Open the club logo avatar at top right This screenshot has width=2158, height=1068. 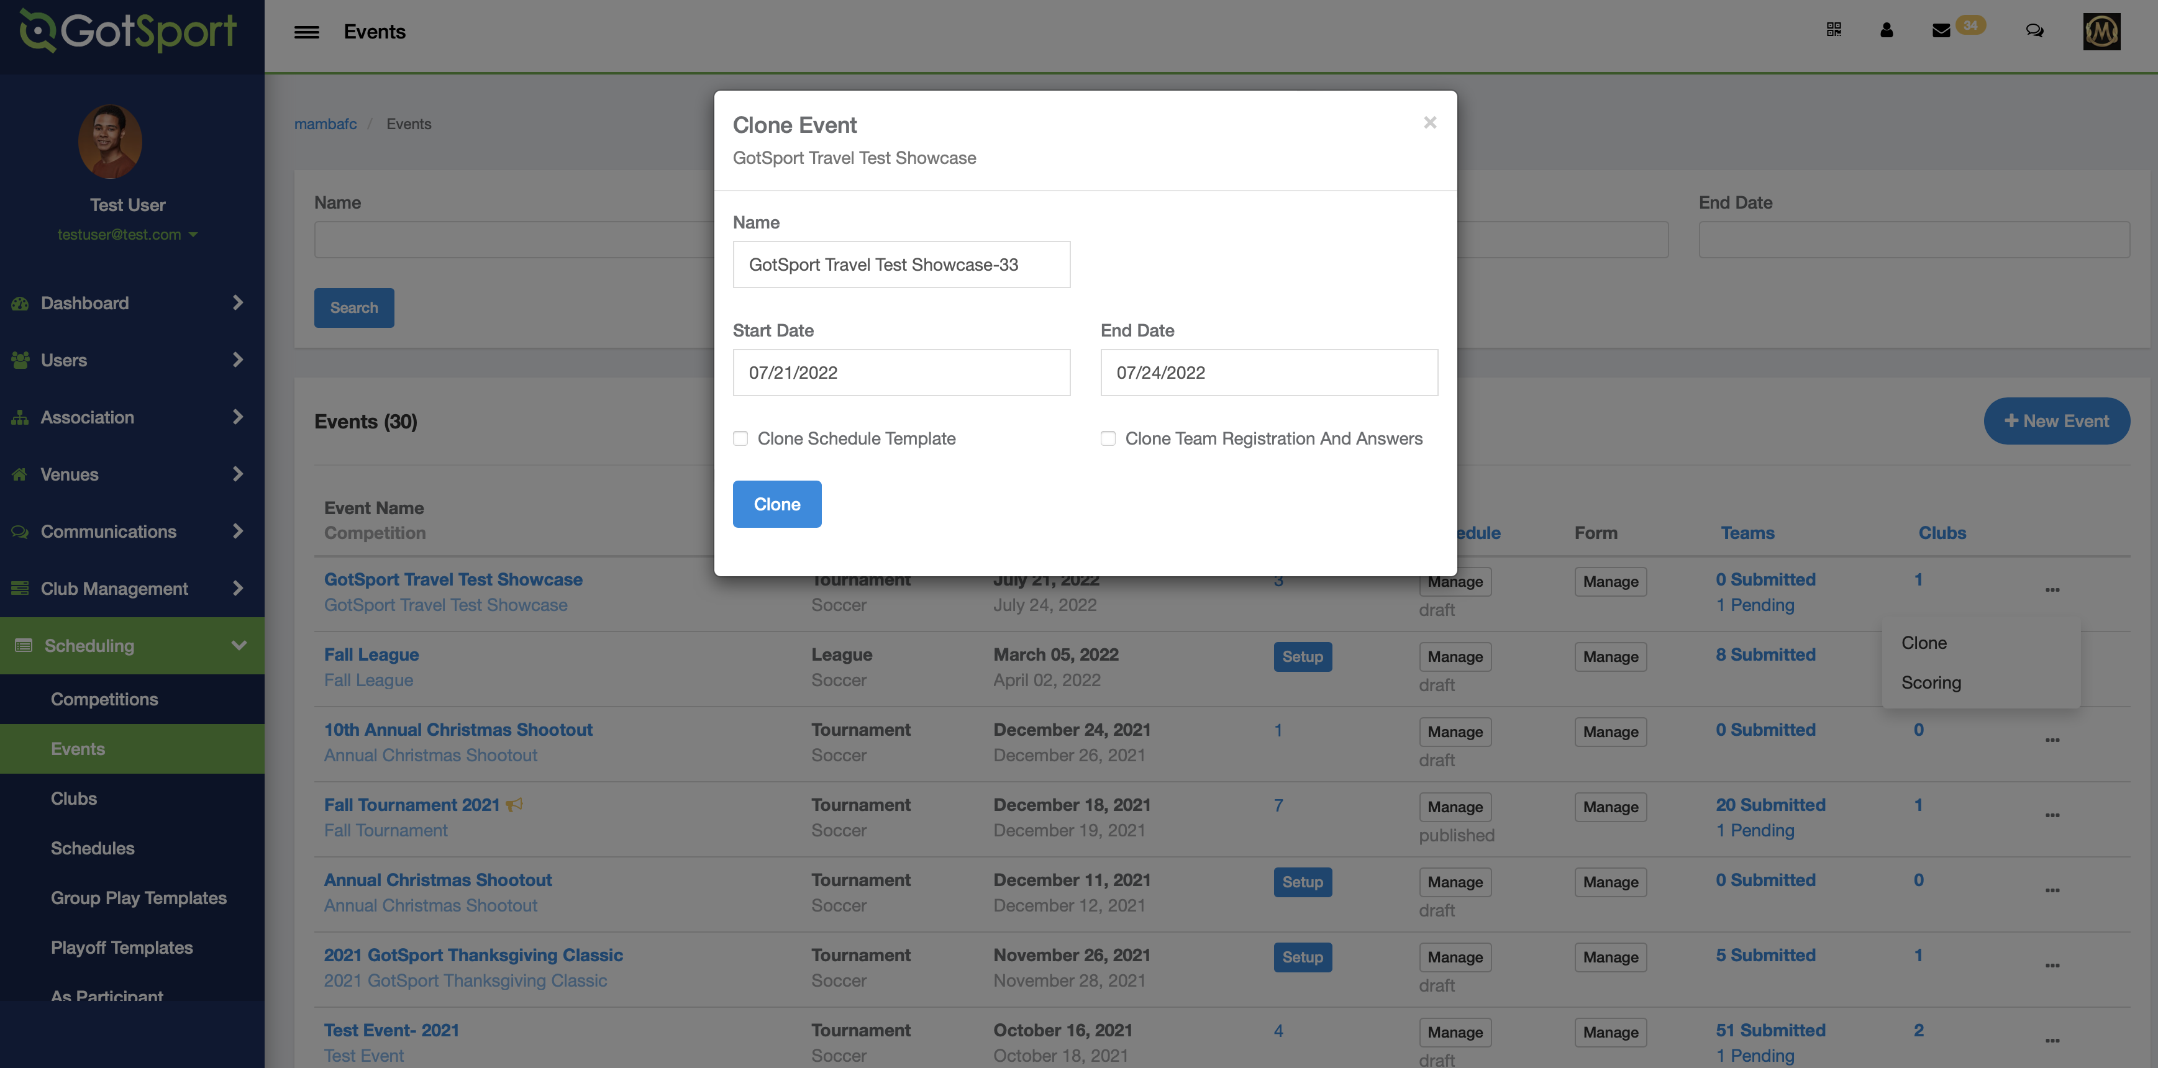(2102, 32)
